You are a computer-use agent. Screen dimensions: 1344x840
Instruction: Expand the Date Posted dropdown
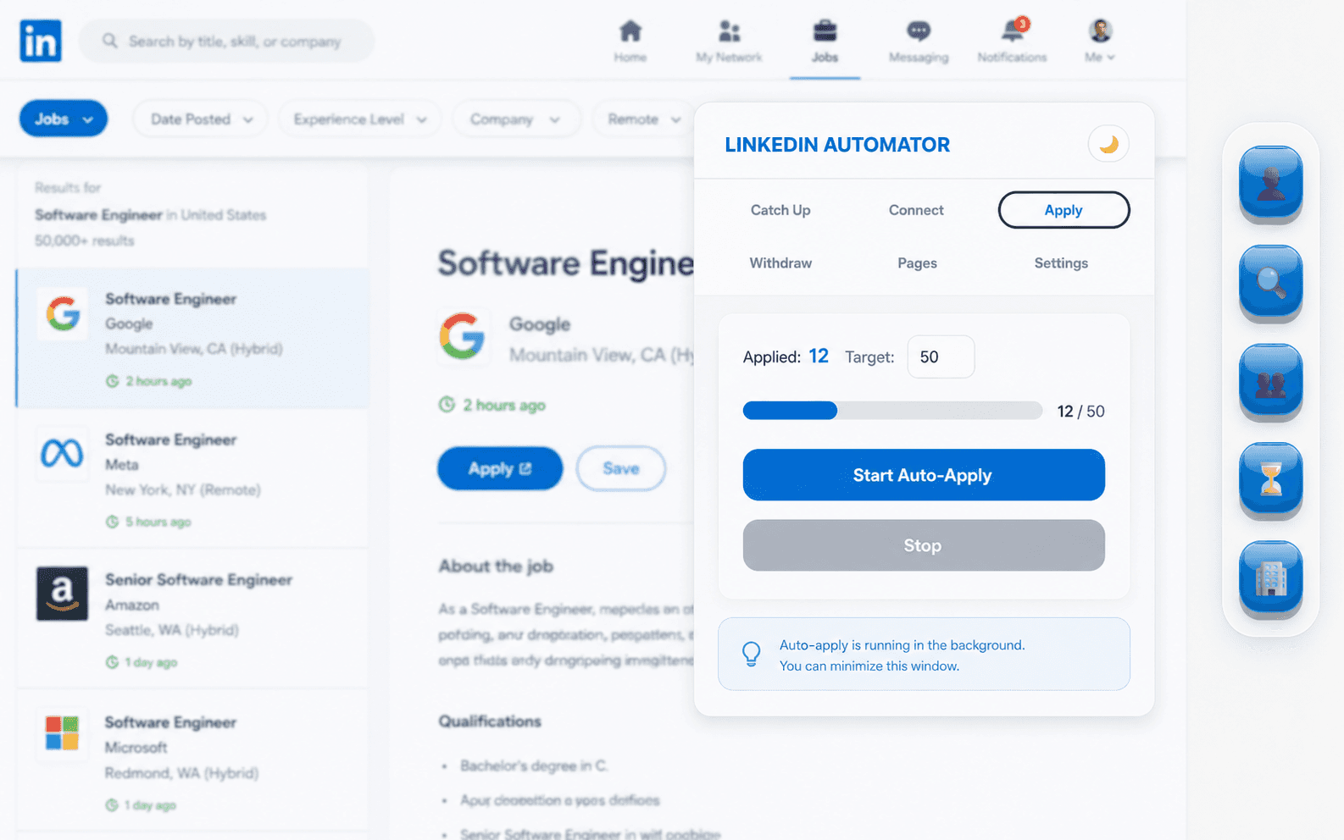point(201,119)
